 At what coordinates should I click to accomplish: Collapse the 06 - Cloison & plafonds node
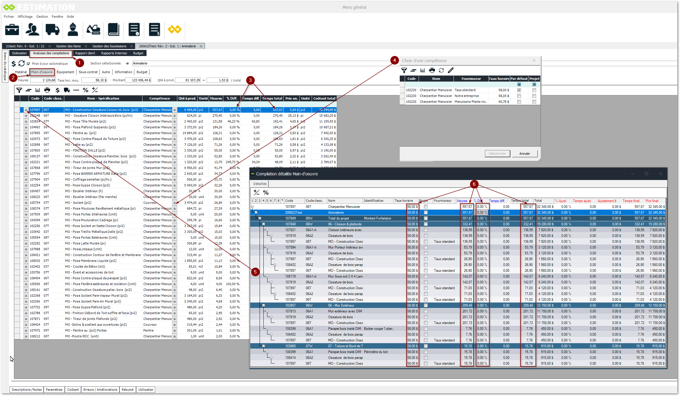(263, 224)
